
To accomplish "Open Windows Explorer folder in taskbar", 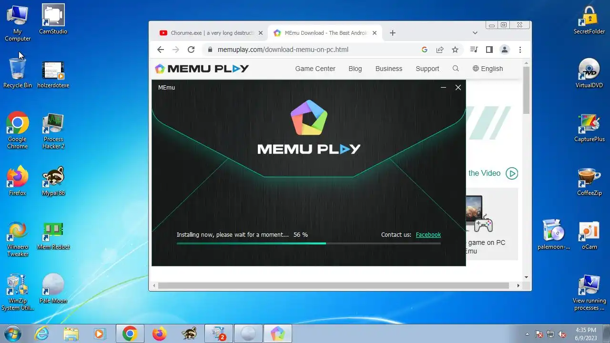I will 71,334.
